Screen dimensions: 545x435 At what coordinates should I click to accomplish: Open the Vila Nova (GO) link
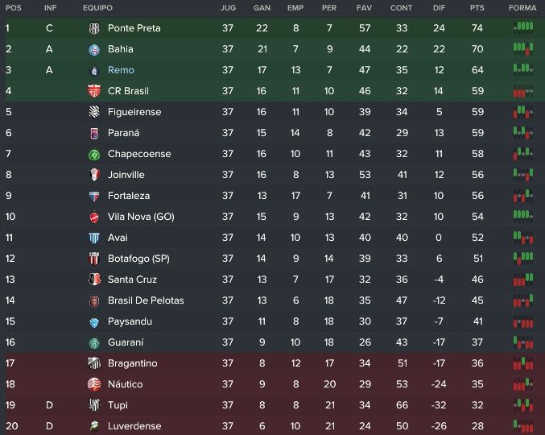(141, 217)
